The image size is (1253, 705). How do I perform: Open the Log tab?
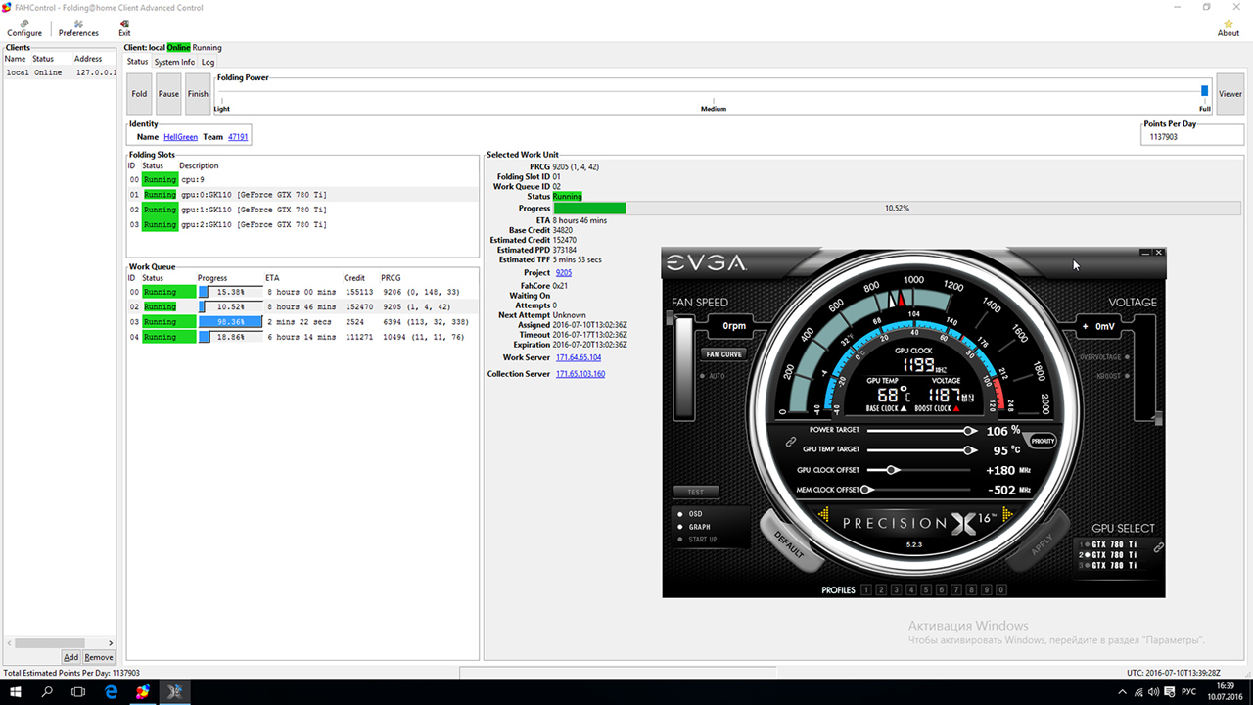(x=208, y=62)
